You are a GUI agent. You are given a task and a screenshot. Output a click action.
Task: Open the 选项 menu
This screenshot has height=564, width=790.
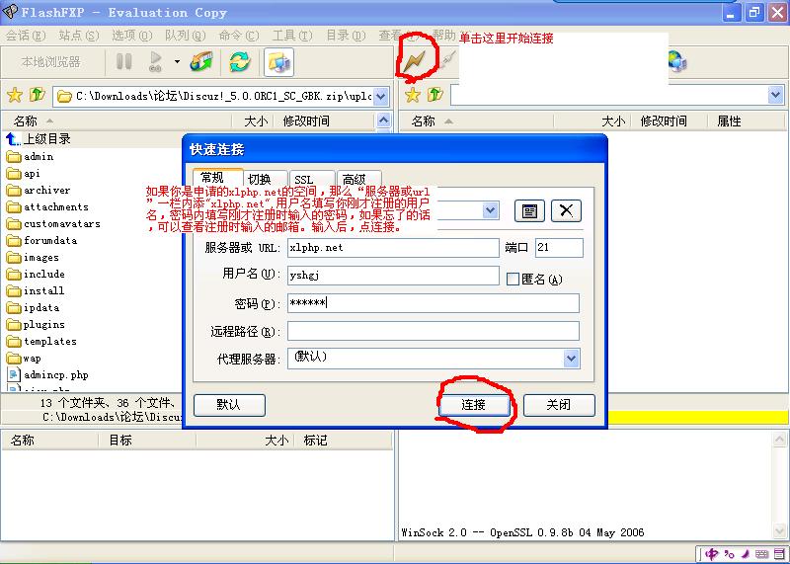pos(131,36)
